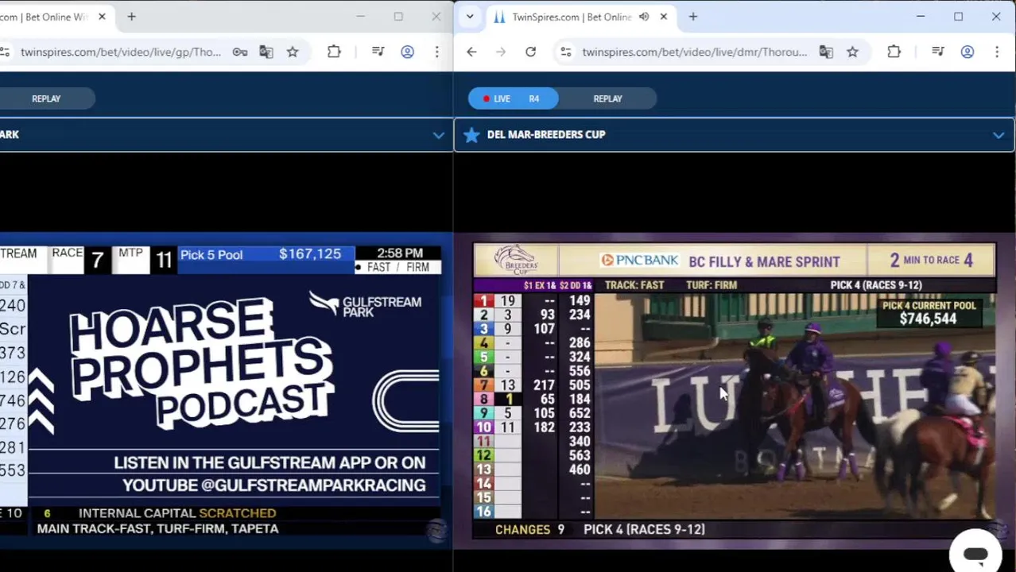Viewport: 1016px width, 572px height.
Task: Open extensions puzzle icon in left window
Action: 334,52
